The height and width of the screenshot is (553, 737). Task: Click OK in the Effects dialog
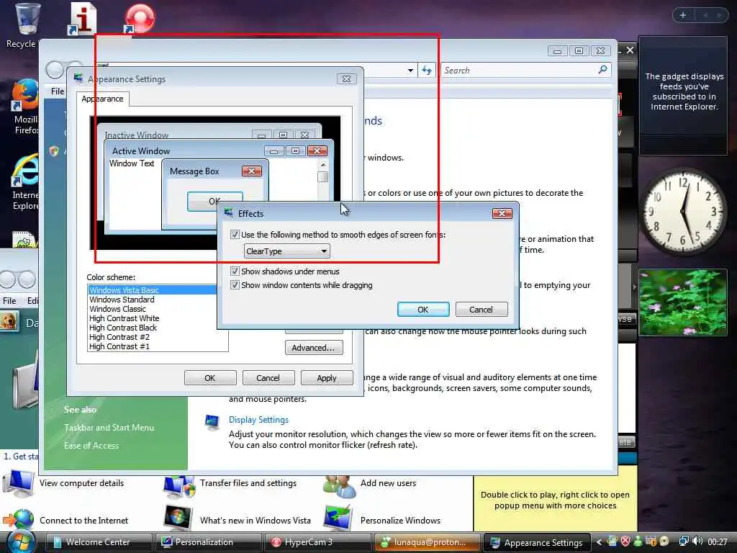(x=423, y=310)
